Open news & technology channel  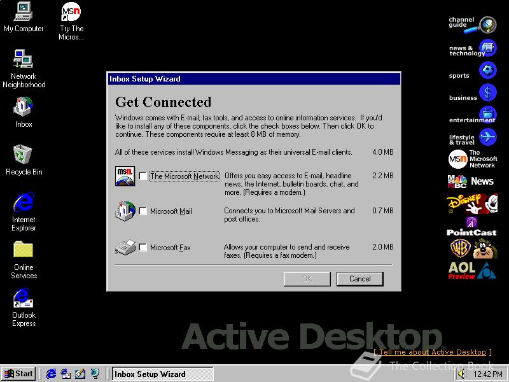473,49
